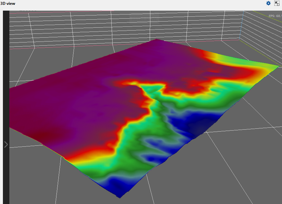Expand the collapsed left side panel chevron
Screen dimensions: 282x204
point(6,144)
